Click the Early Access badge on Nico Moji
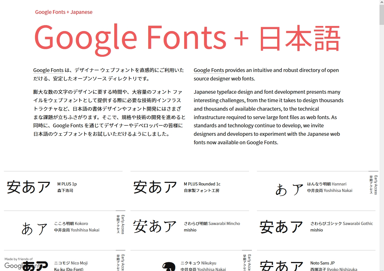 (120, 262)
